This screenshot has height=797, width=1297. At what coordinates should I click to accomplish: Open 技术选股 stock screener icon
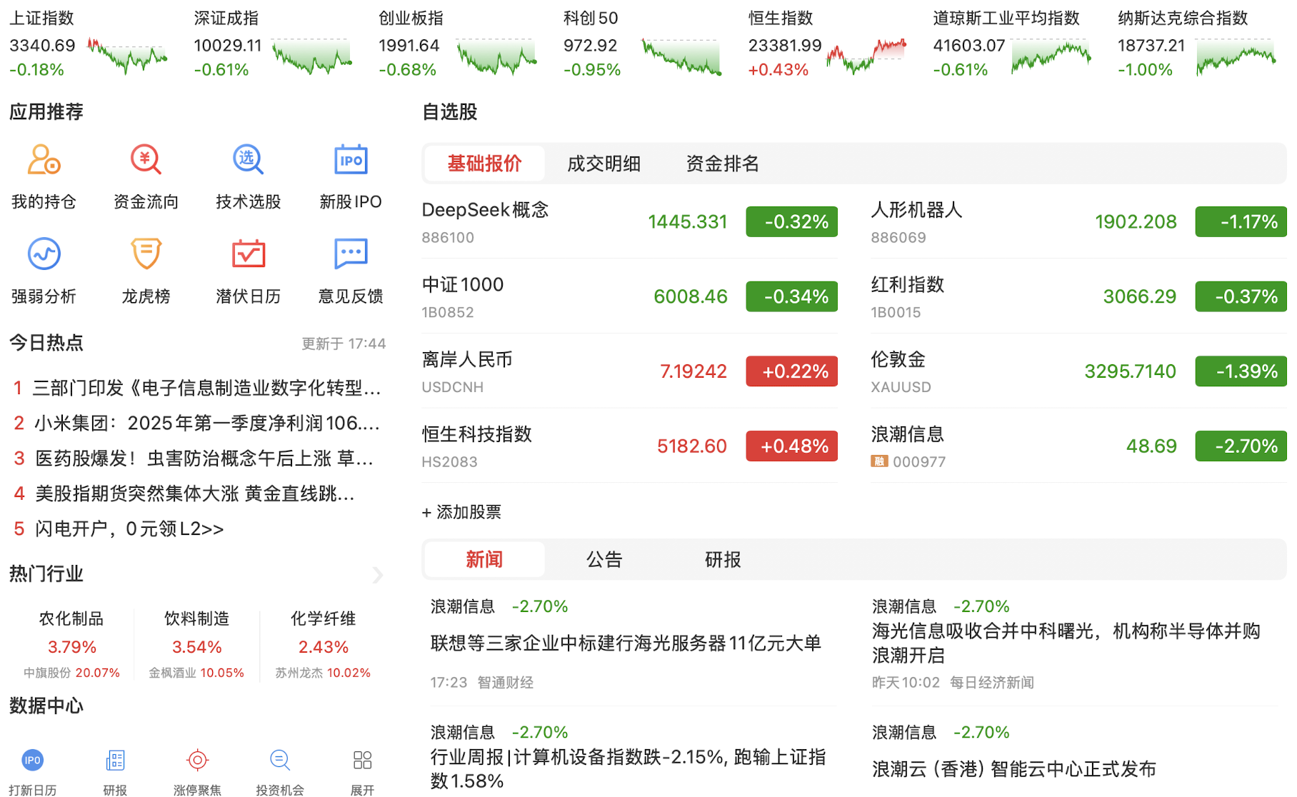tap(248, 160)
